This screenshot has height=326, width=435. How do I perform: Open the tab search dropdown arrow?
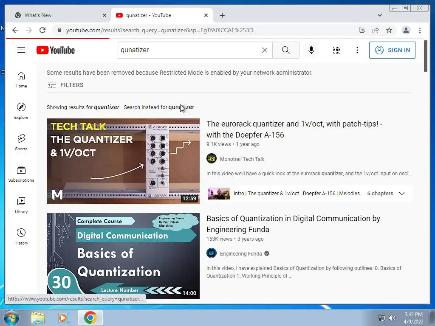click(380, 15)
